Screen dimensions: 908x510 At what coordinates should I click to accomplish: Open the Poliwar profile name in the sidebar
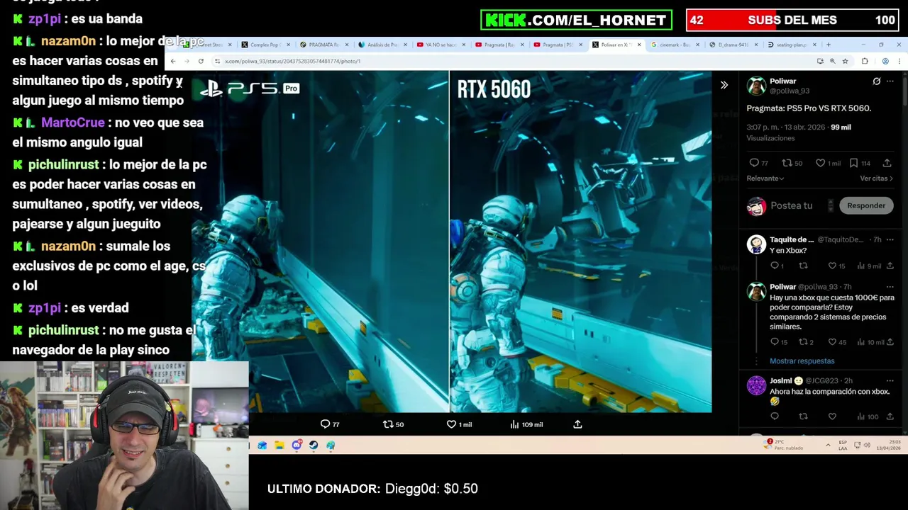pyautogui.click(x=783, y=81)
